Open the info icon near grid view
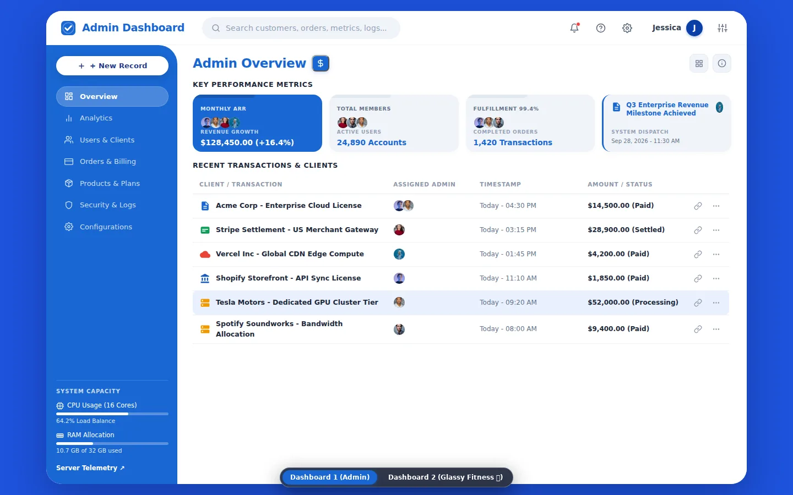 (722, 63)
